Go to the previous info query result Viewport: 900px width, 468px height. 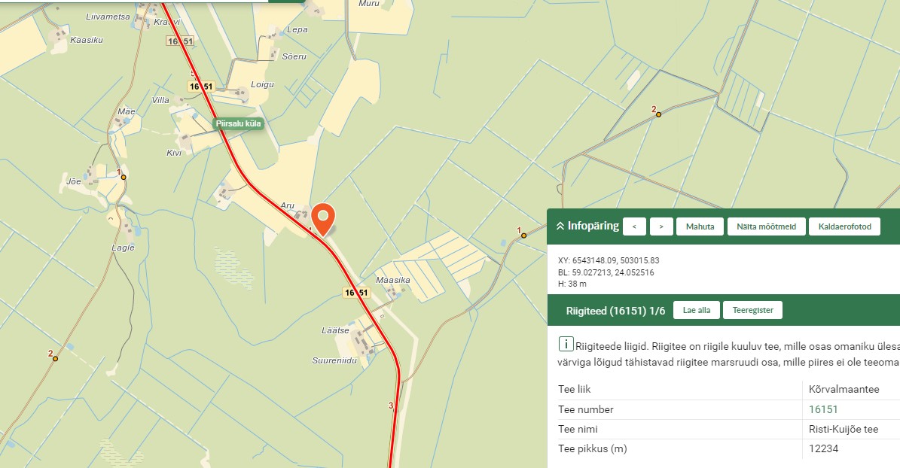pos(634,226)
